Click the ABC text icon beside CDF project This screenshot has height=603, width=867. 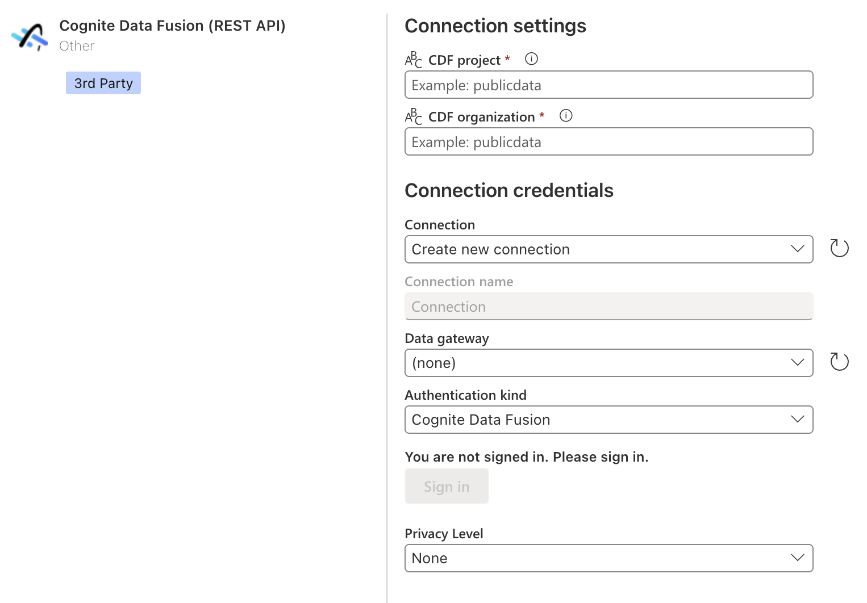pos(413,59)
